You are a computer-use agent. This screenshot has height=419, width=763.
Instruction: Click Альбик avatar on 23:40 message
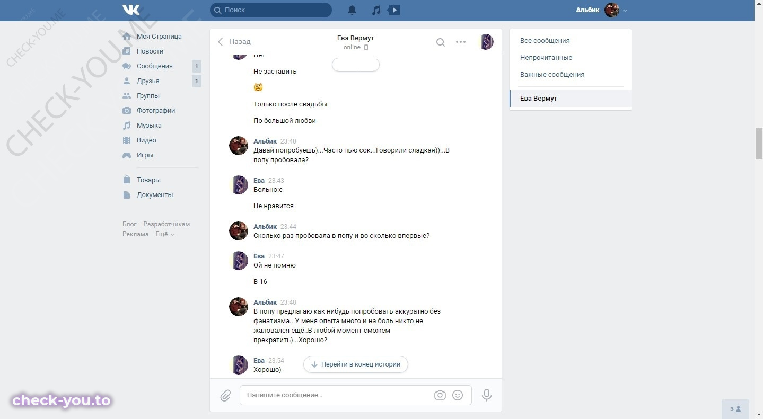pos(239,146)
